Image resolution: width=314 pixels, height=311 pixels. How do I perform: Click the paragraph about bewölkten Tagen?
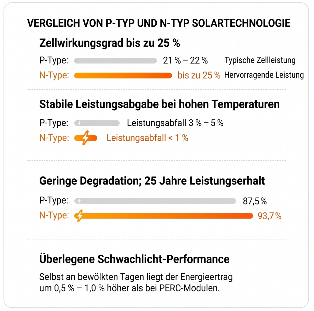pos(136,282)
